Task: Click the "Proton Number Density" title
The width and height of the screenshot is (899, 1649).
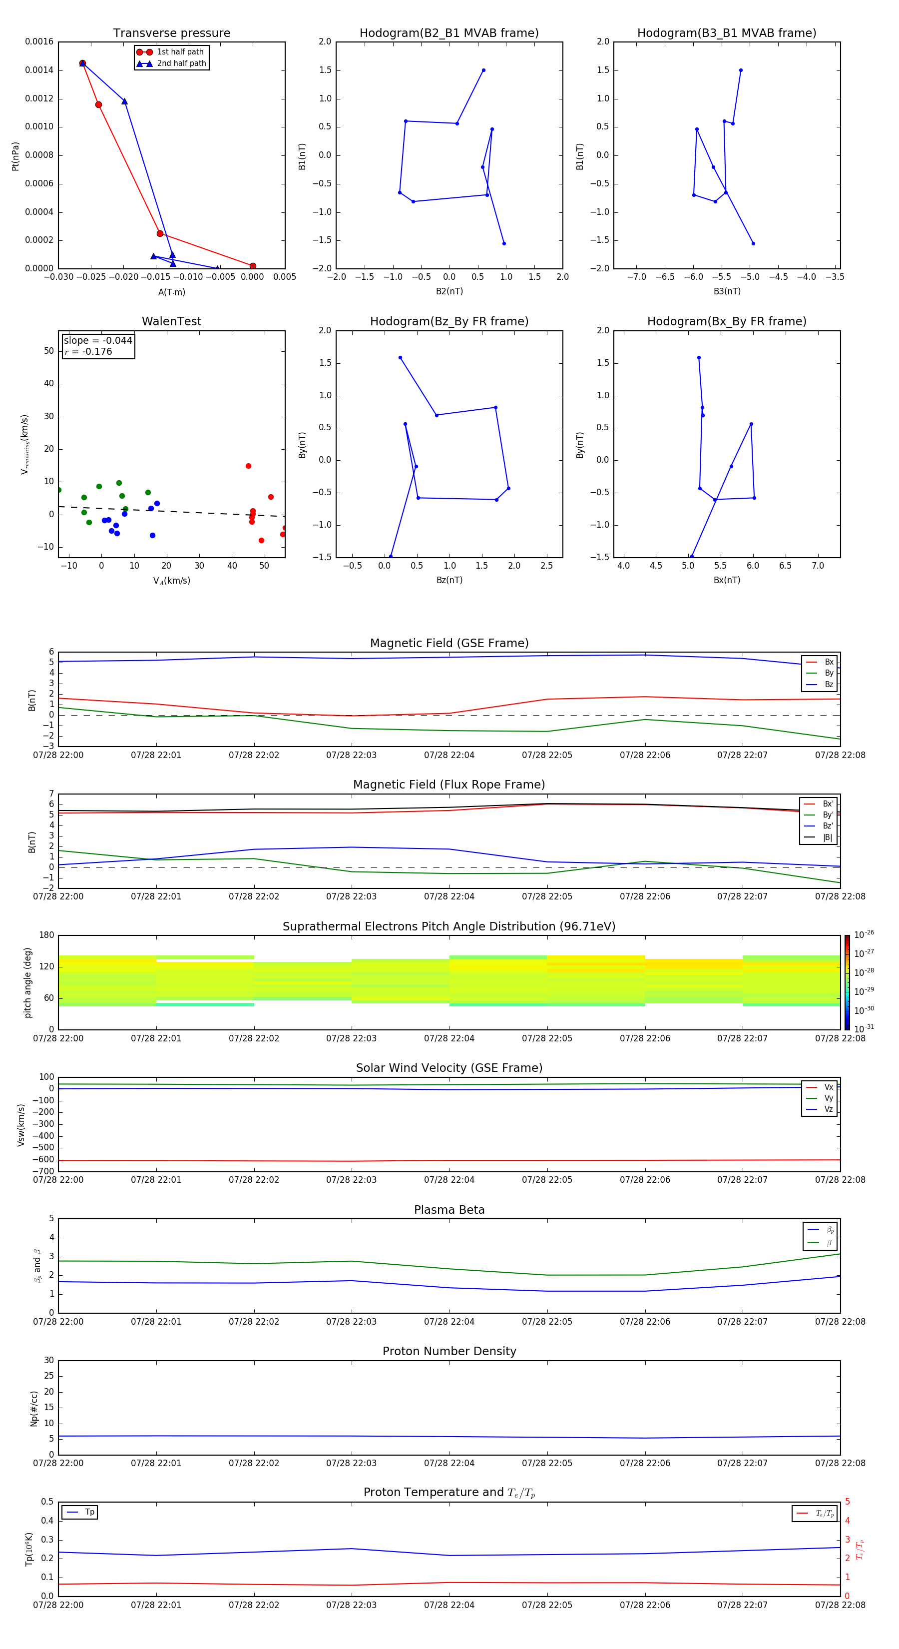Action: point(449,1351)
